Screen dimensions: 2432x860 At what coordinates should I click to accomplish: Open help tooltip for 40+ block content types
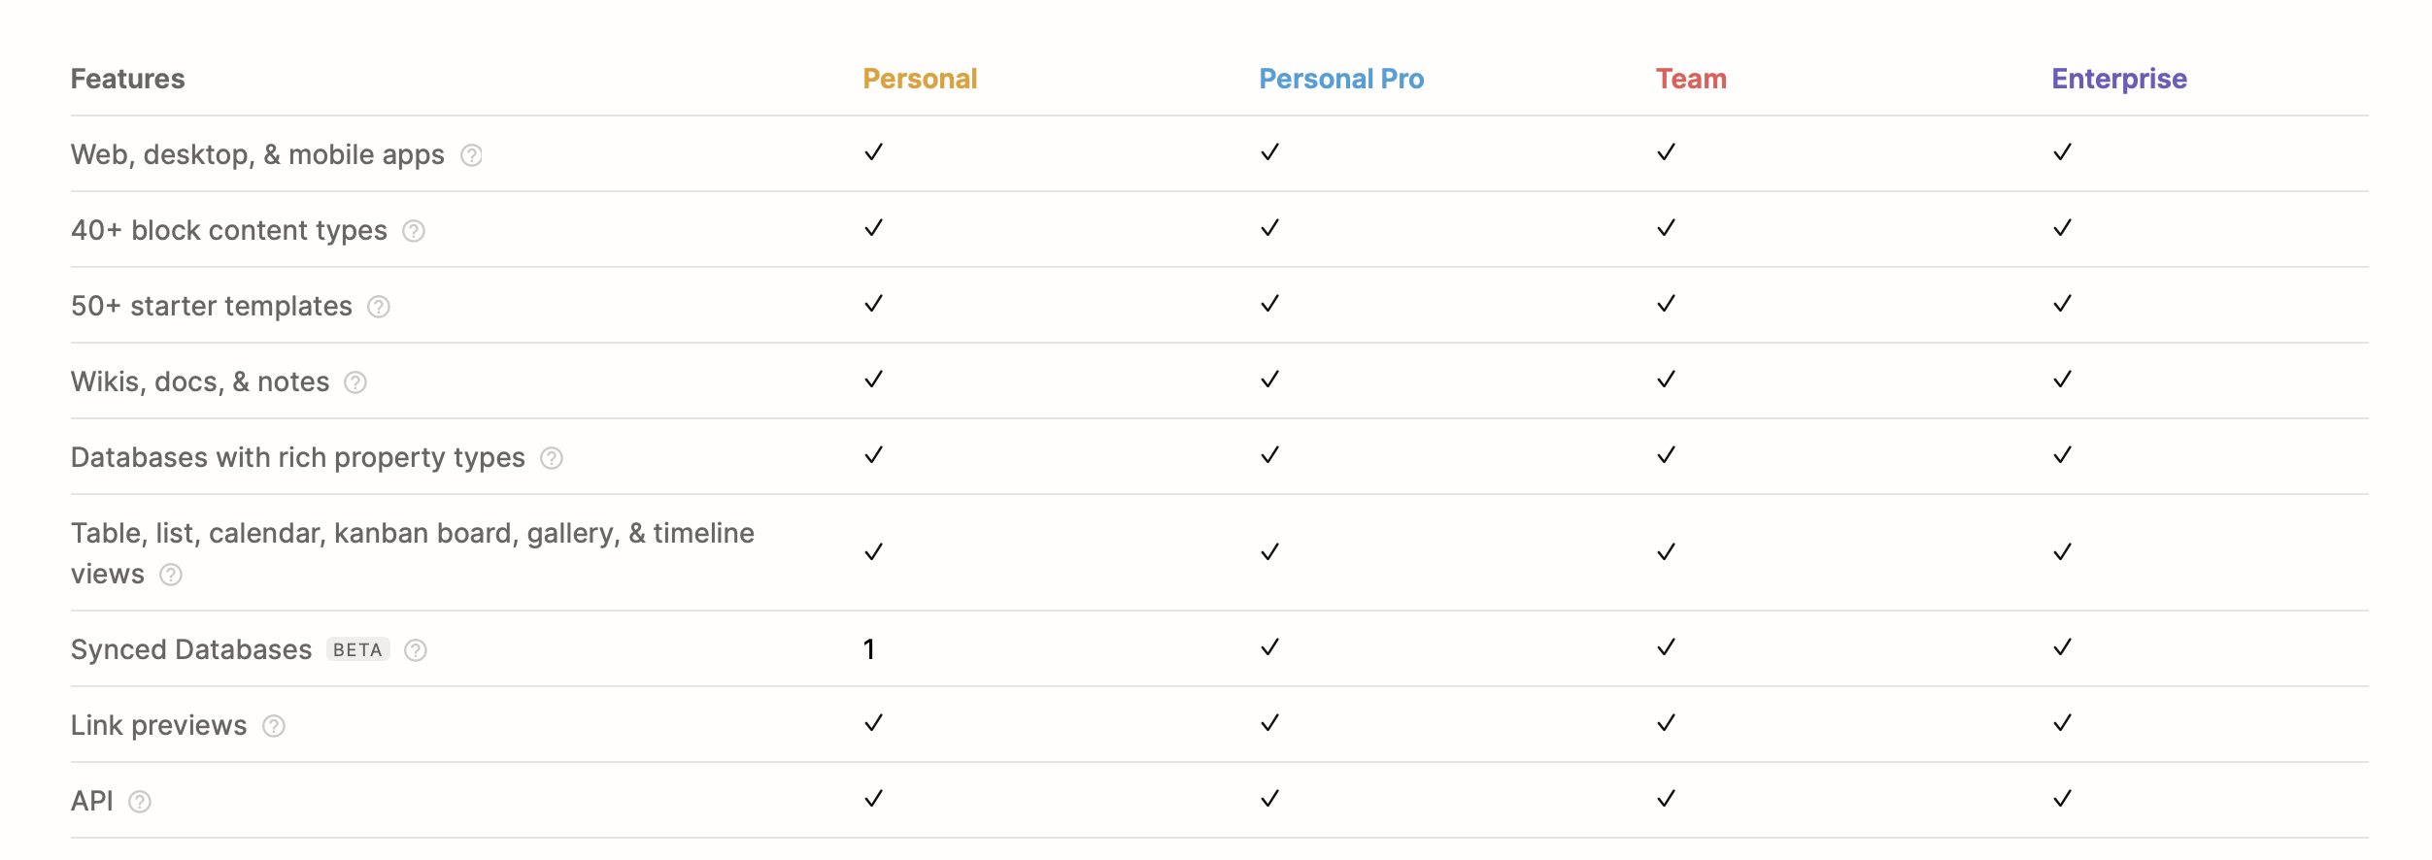click(414, 231)
